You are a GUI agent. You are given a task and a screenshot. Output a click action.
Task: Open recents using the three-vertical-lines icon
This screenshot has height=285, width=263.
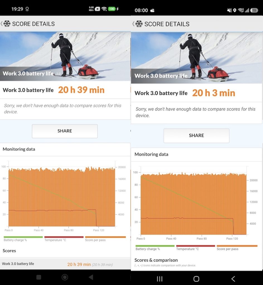pos(160,279)
